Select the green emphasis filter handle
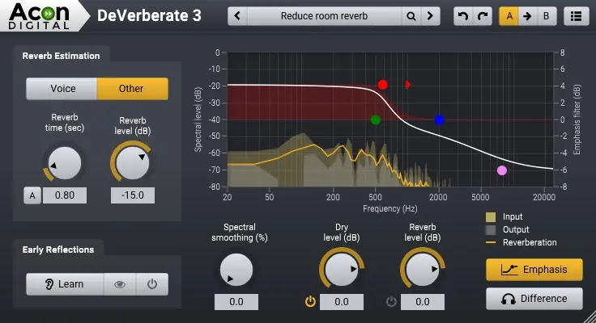The height and width of the screenshot is (323, 596). click(376, 120)
